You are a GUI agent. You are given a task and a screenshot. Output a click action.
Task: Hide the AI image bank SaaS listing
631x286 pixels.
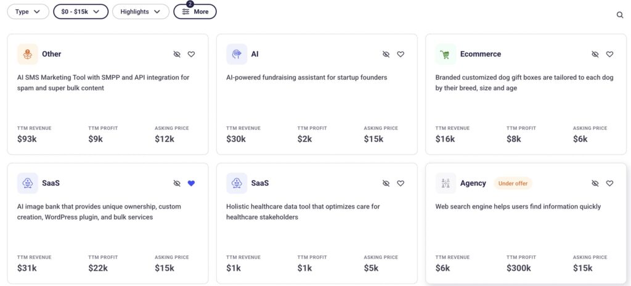click(177, 183)
